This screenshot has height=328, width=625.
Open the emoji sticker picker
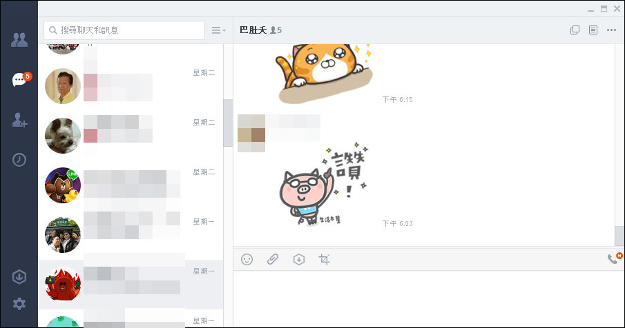pyautogui.click(x=247, y=260)
